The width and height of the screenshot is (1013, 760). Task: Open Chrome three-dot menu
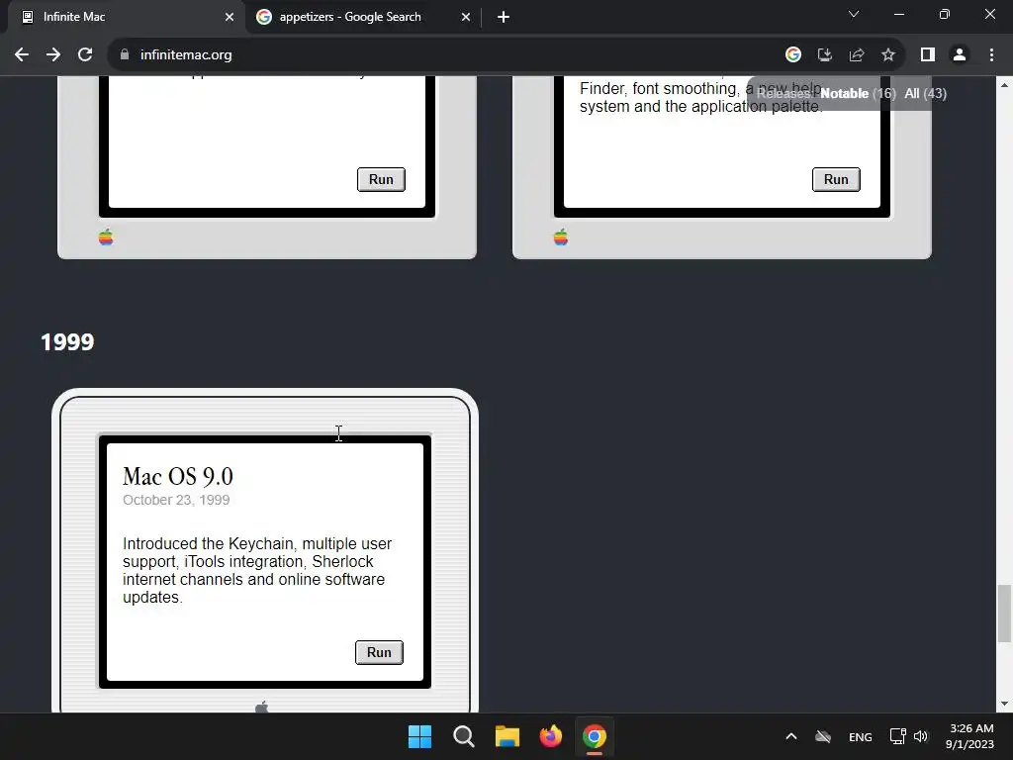(x=991, y=55)
